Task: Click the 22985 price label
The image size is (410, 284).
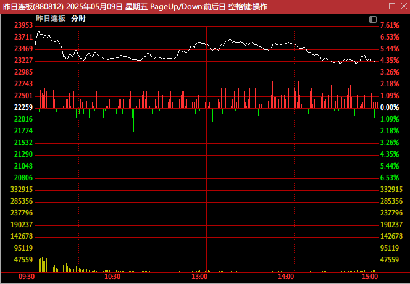Action: 23,72
